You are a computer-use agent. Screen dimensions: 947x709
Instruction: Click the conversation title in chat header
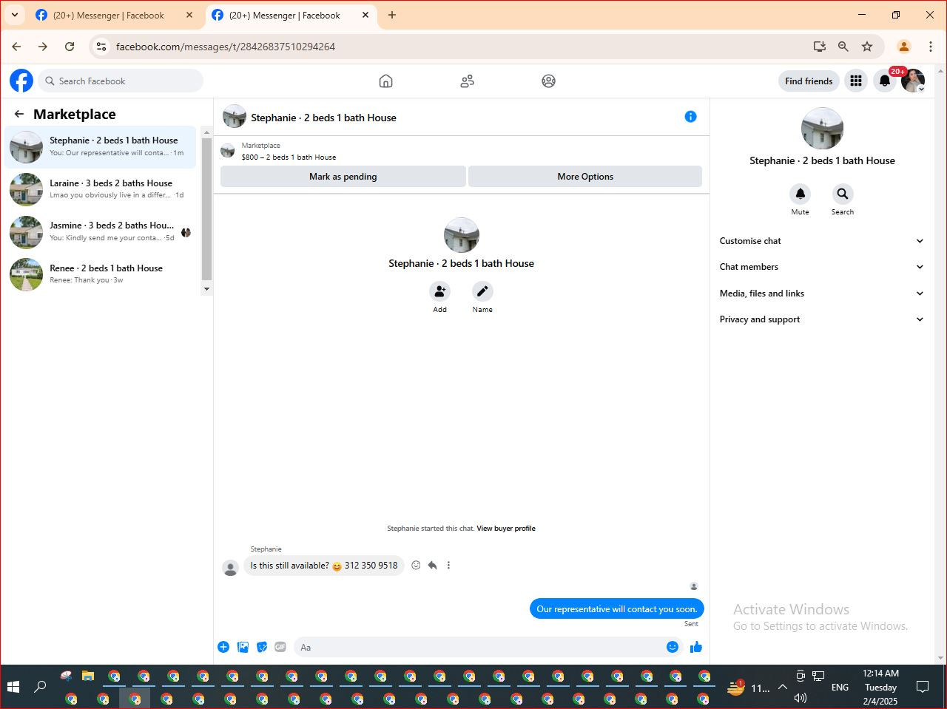[323, 118]
